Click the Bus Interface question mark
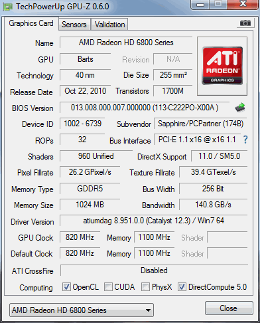 (245, 140)
